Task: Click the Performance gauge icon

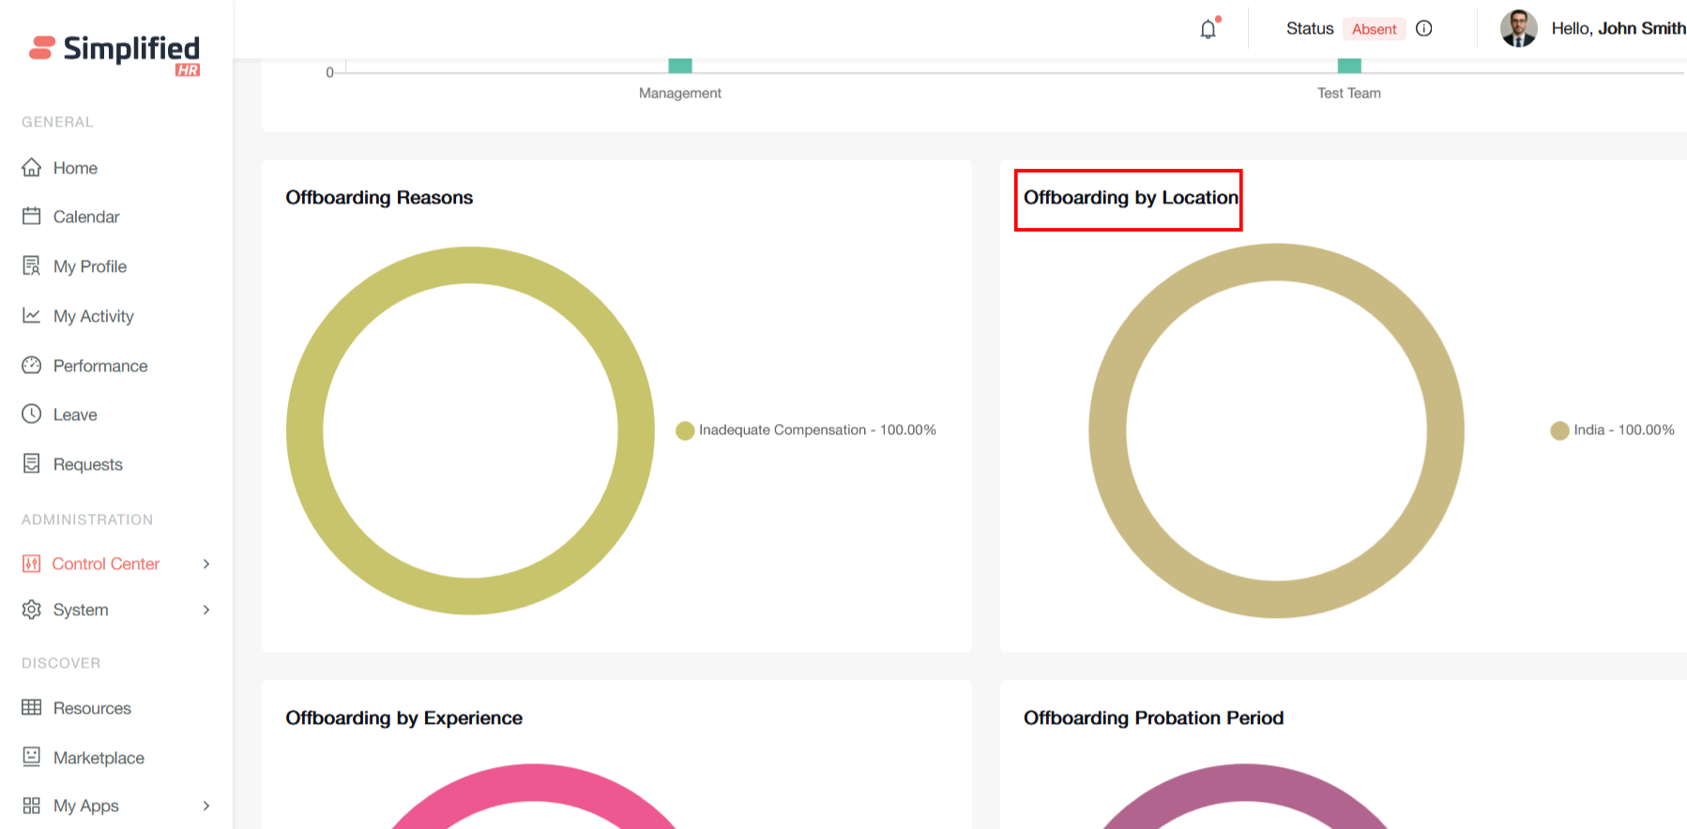Action: click(32, 366)
